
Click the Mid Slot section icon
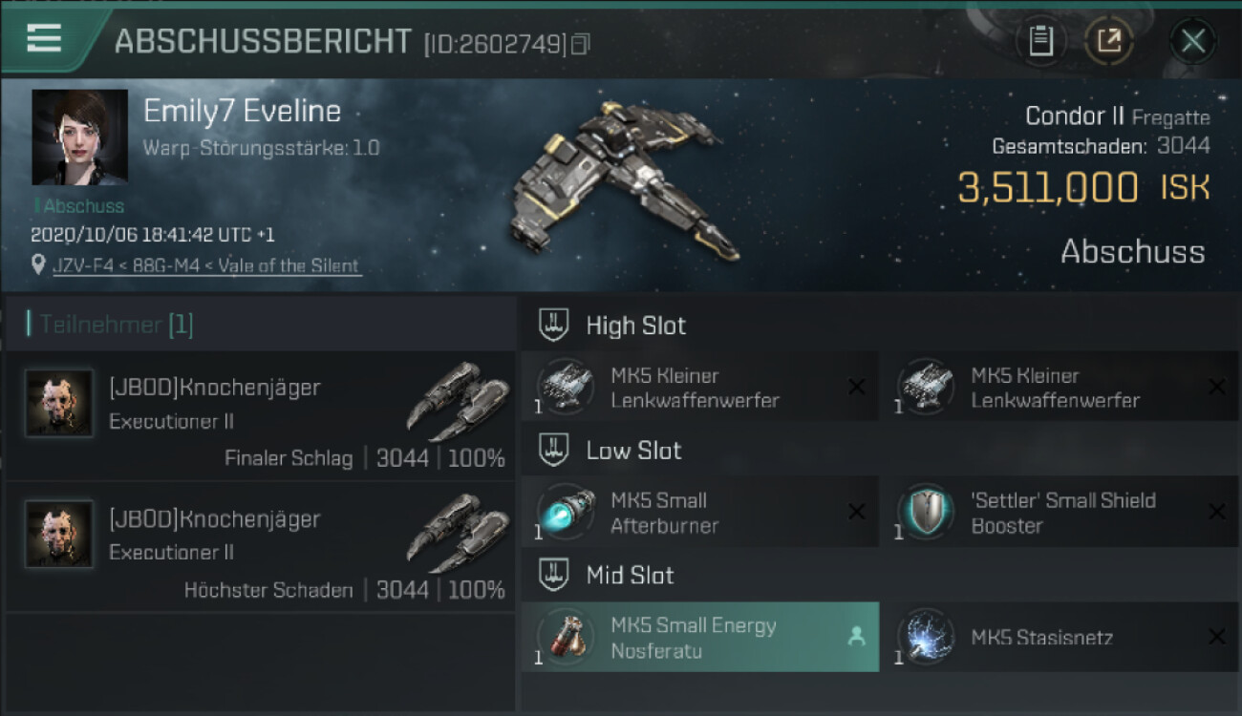tap(554, 576)
